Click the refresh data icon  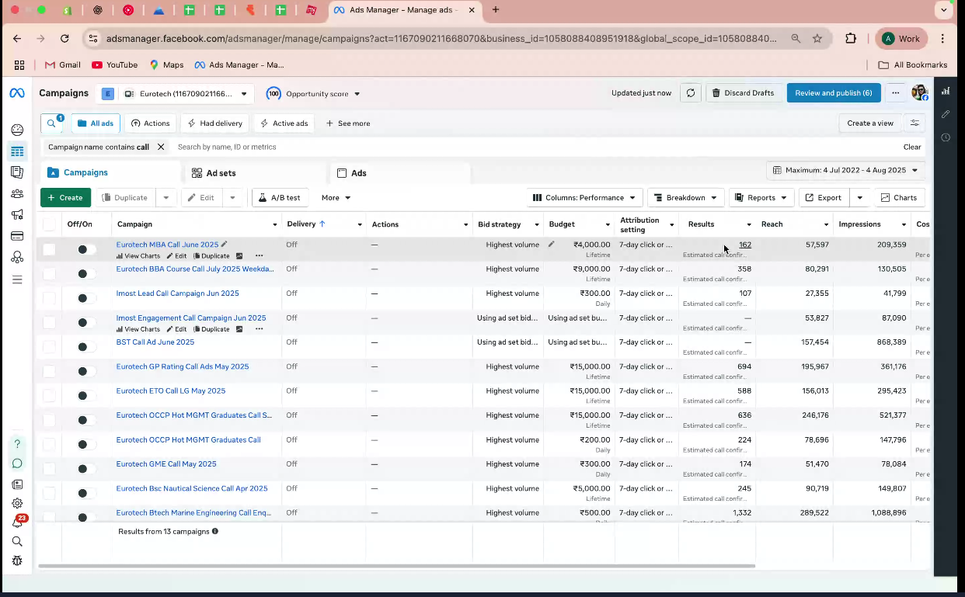click(690, 93)
